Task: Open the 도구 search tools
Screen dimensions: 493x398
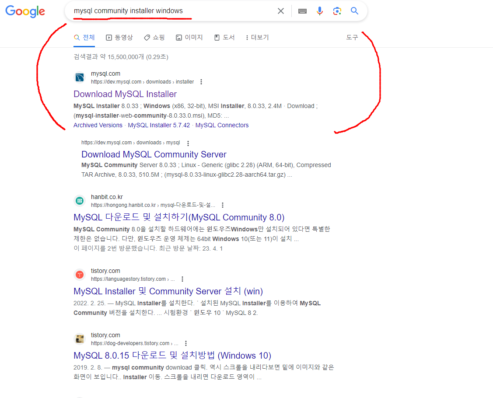Action: pos(352,38)
